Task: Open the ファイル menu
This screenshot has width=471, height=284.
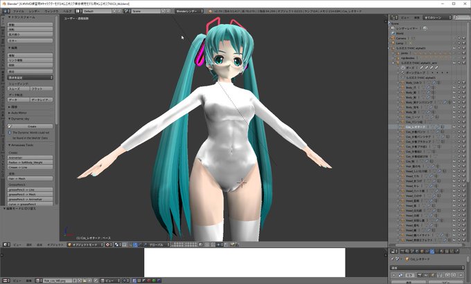Action: 18,11
